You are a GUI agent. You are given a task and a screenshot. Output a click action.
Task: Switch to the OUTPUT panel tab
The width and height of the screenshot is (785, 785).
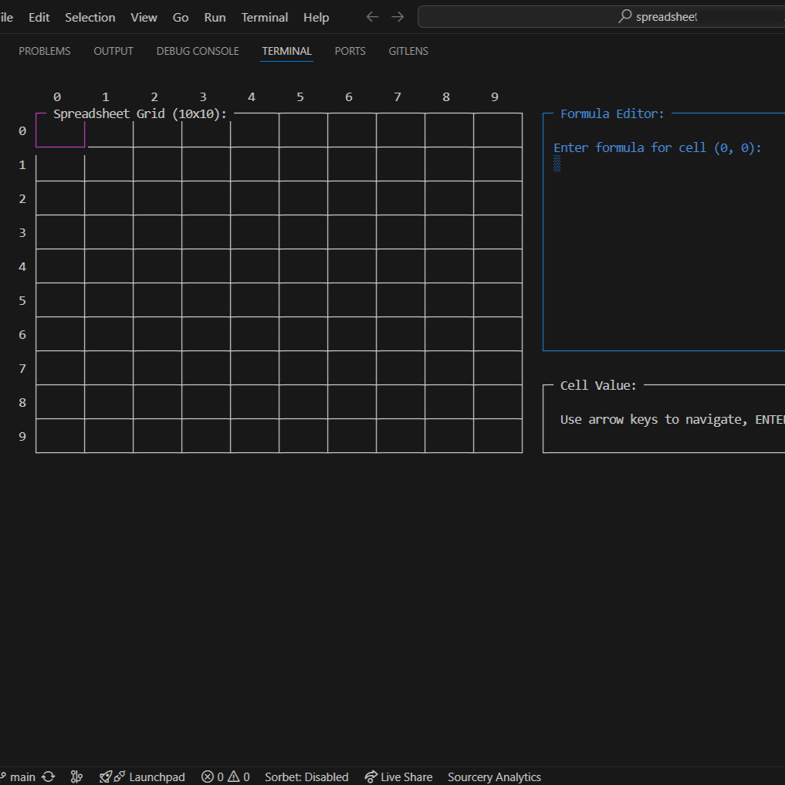click(x=113, y=51)
